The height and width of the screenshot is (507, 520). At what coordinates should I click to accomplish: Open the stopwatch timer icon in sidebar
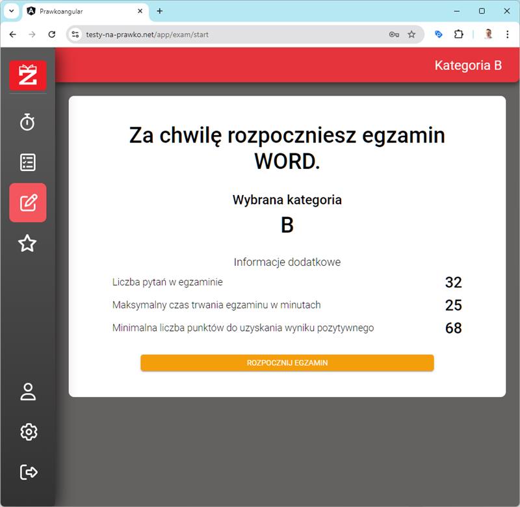point(27,122)
